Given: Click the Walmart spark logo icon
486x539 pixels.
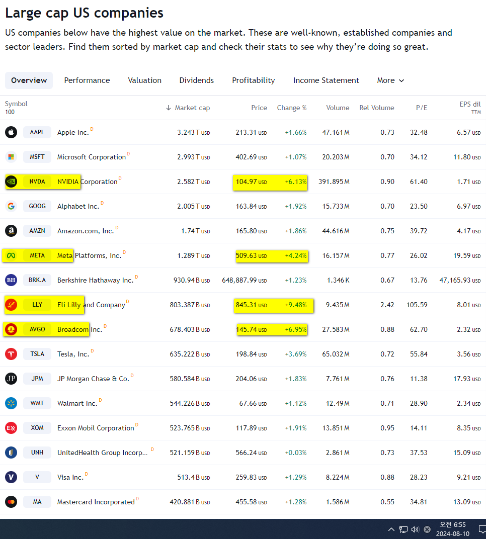Looking at the screenshot, I should 11,403.
